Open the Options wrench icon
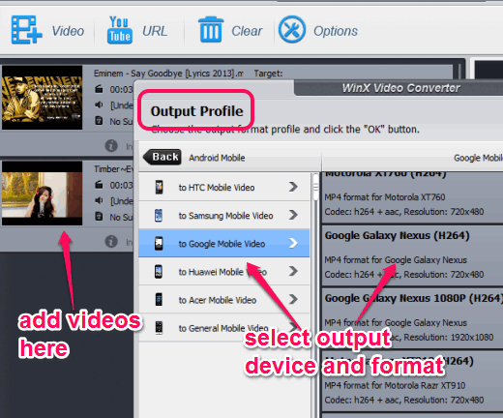The width and height of the screenshot is (503, 418). (x=292, y=30)
